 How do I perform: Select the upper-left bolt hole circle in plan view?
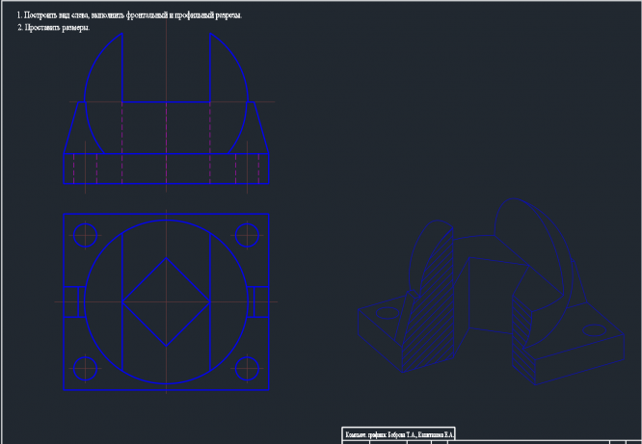(x=85, y=235)
